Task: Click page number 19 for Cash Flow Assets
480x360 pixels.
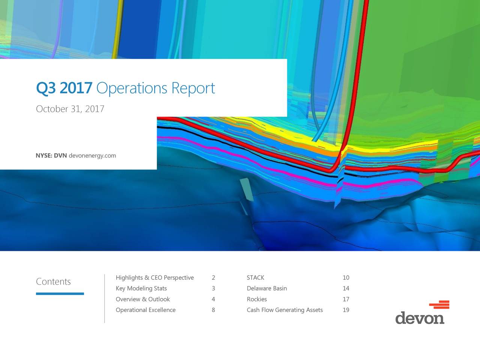Action: coord(346,310)
